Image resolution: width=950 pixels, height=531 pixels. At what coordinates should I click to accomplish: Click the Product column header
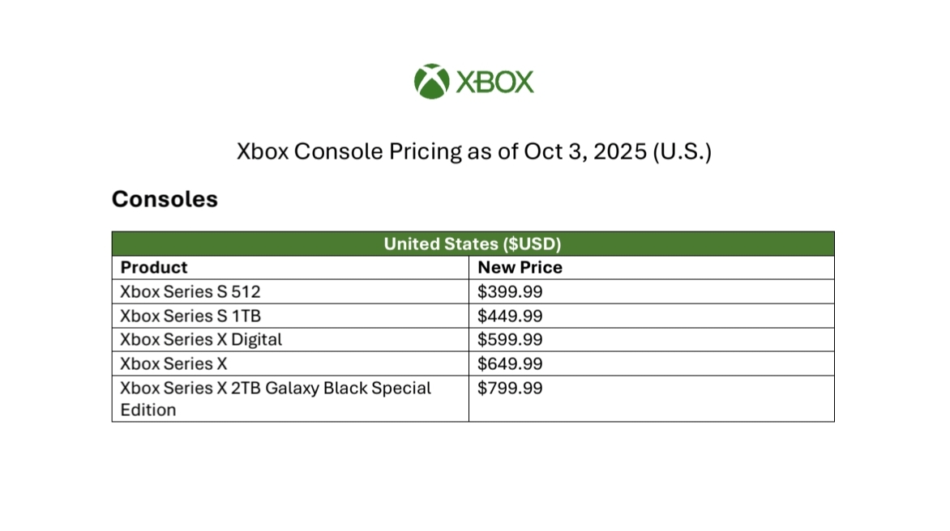tap(290, 267)
